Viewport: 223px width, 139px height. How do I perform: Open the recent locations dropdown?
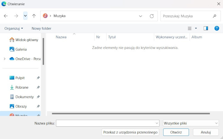point(25,16)
